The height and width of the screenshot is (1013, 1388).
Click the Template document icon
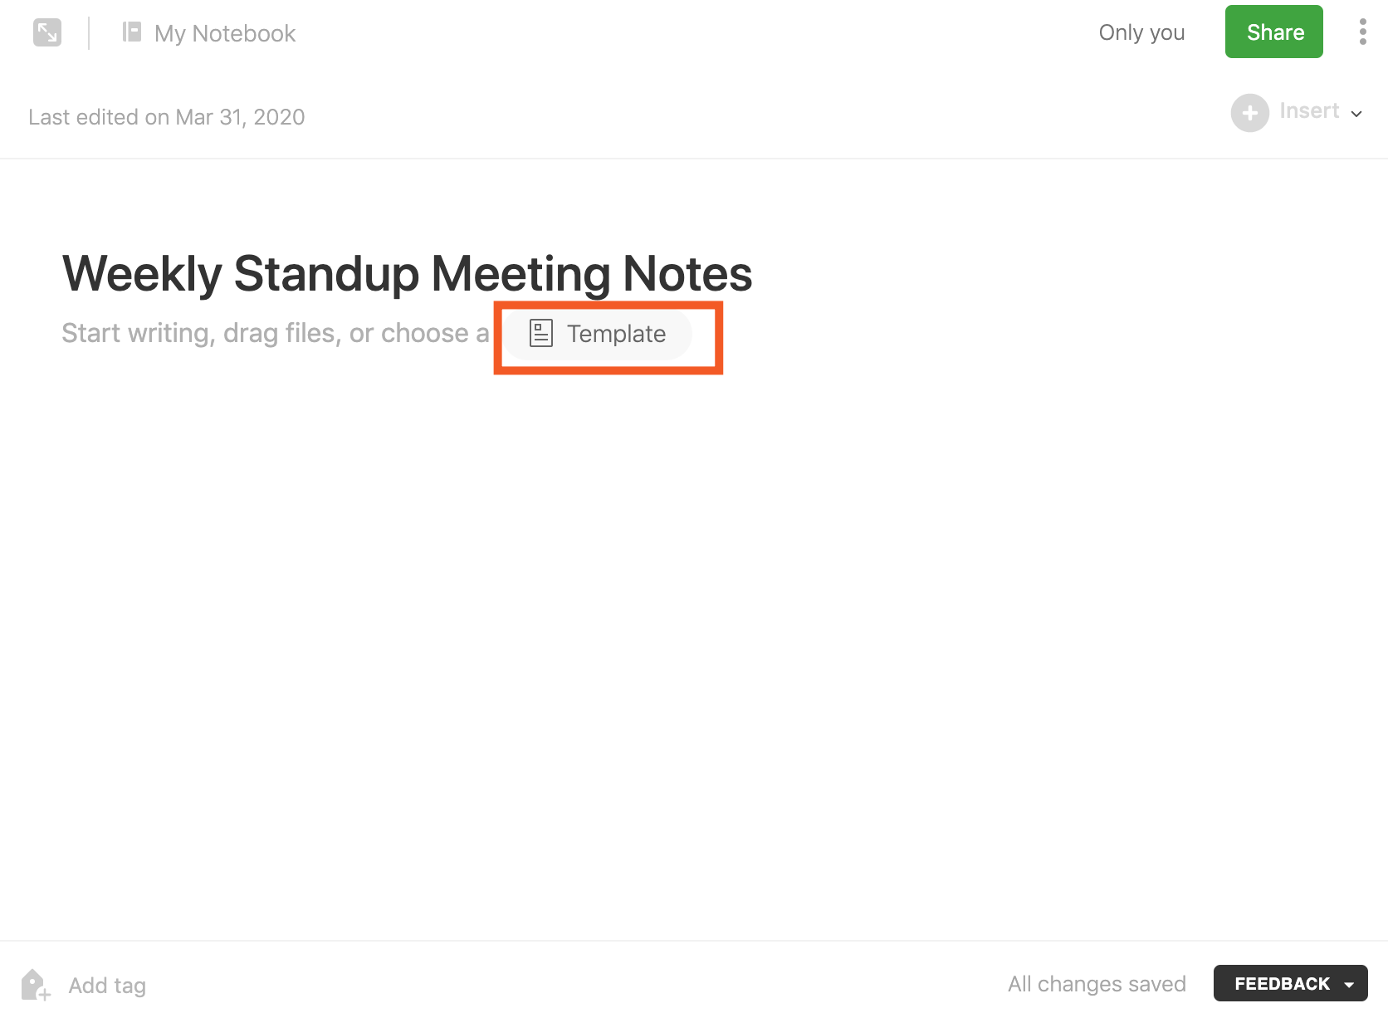[541, 334]
